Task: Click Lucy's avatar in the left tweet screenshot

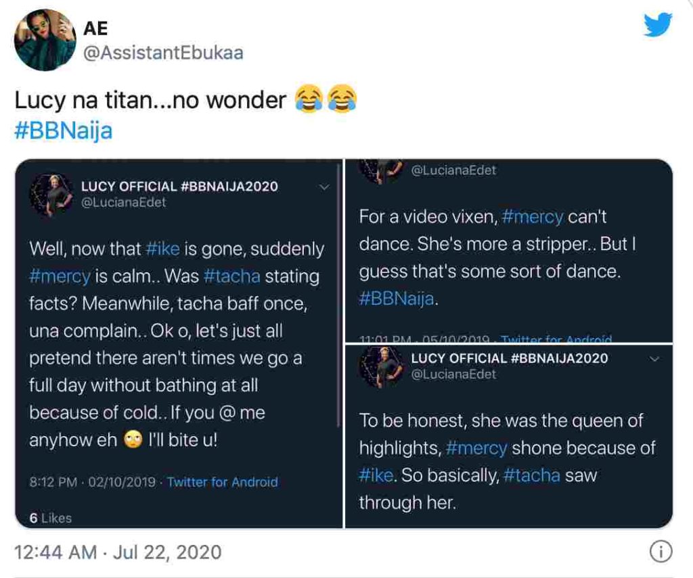Action: tap(51, 195)
